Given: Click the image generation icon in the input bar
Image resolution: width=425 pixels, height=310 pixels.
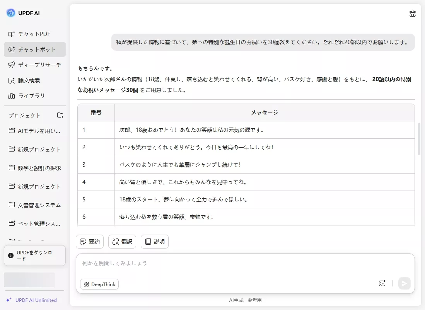Looking at the screenshot, I should (x=382, y=283).
